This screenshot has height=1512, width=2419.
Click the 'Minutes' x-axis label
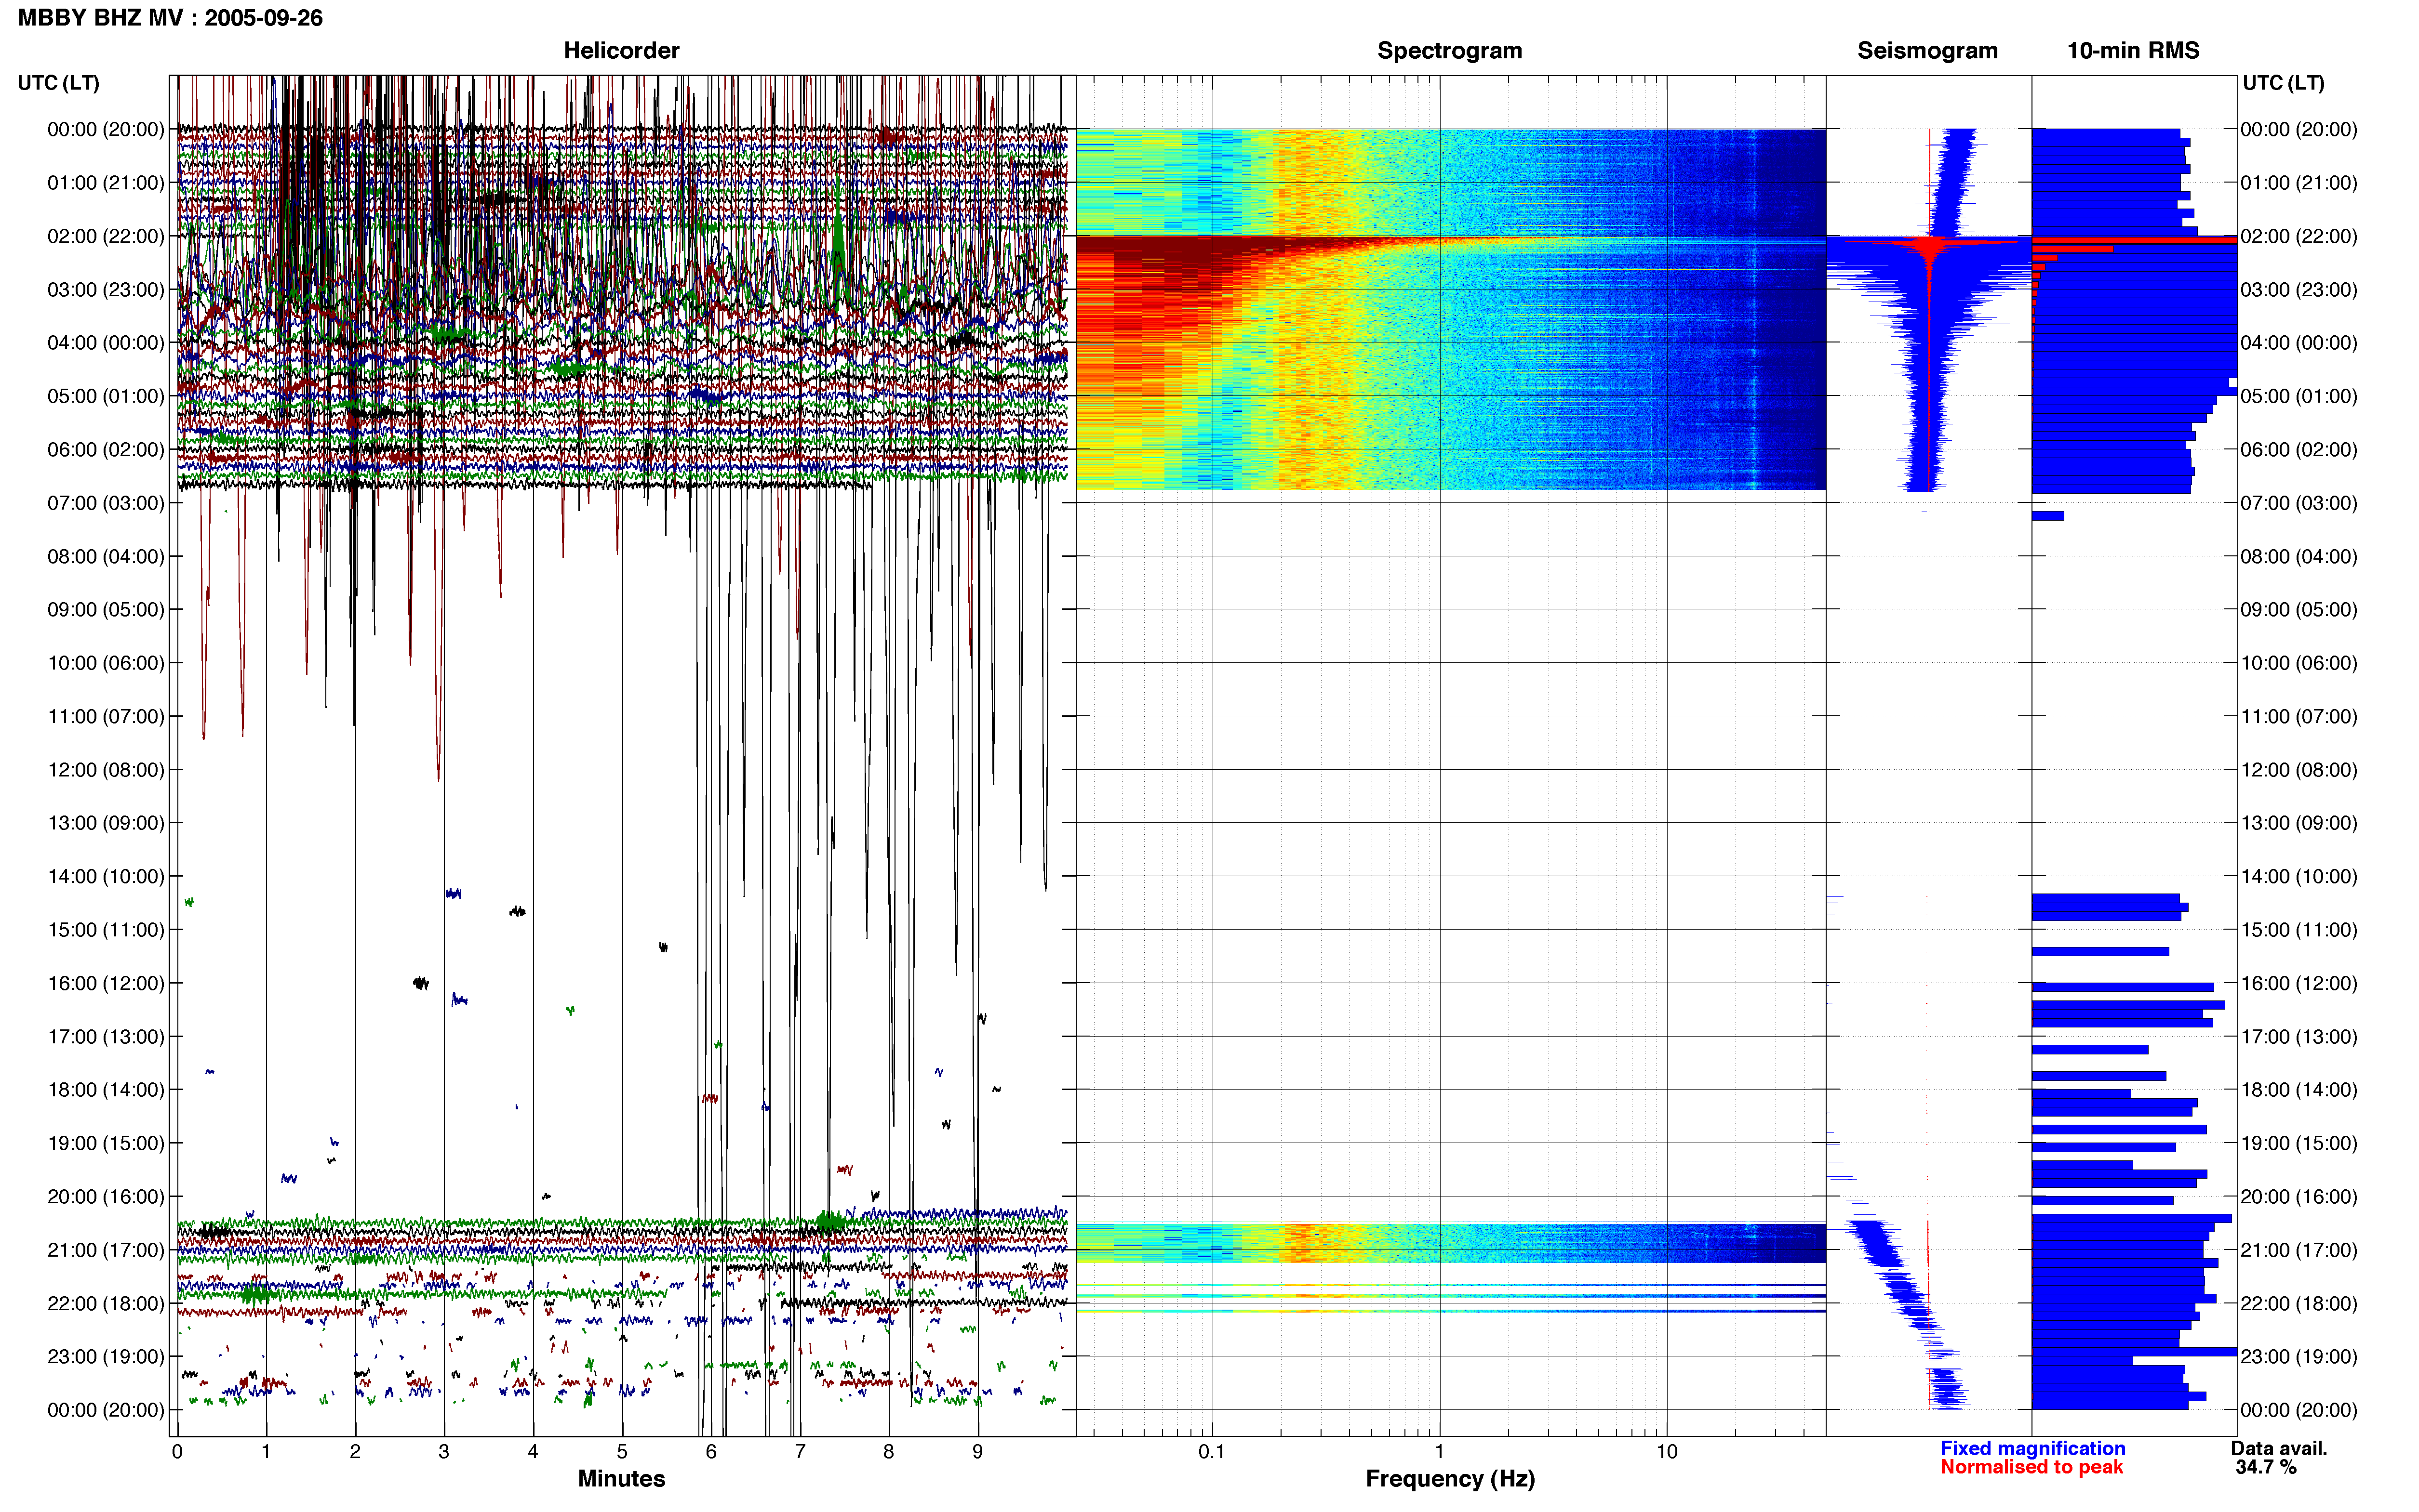[621, 1479]
